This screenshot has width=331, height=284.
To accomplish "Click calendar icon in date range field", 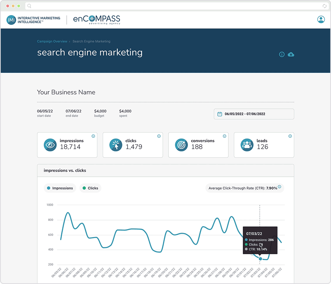I will (220, 114).
